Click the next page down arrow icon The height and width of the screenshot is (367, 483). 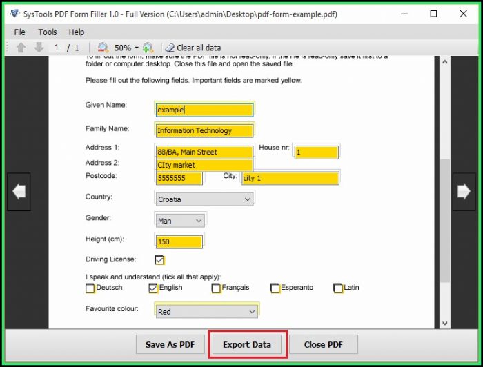click(39, 48)
